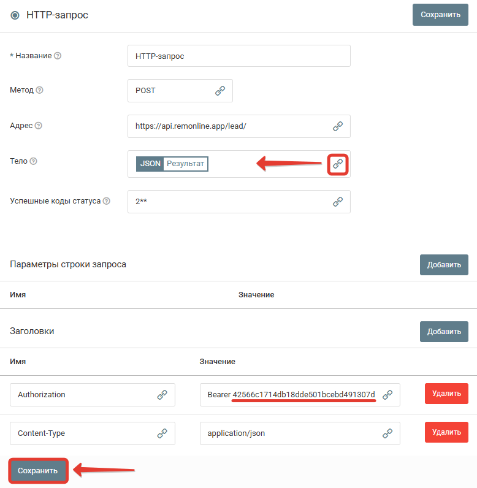
Task: Click link icon in Успешные коды статуса field
Action: pos(338,202)
